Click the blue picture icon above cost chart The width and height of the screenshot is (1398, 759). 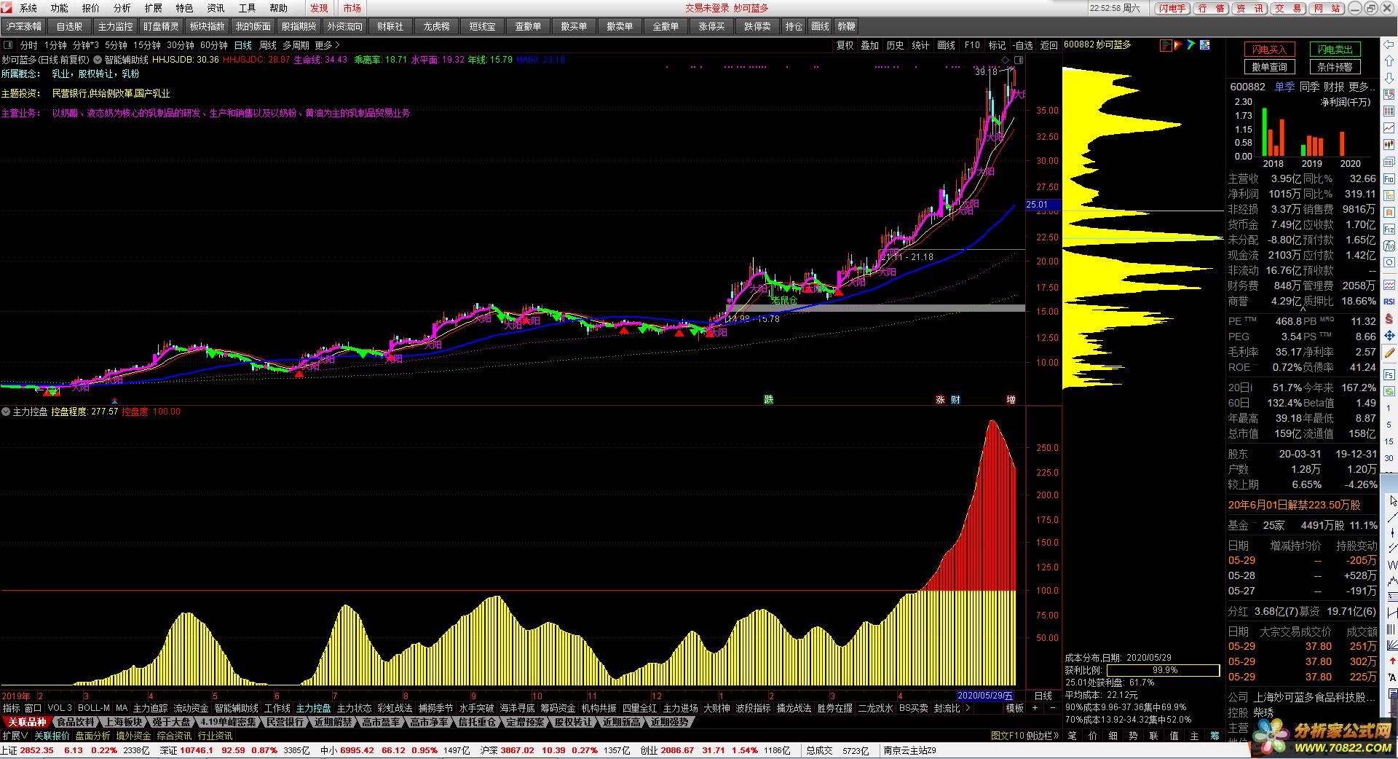tap(1205, 45)
